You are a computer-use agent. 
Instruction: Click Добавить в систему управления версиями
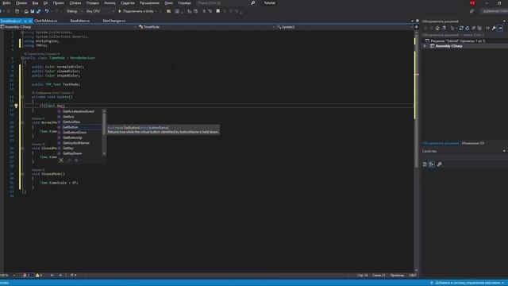pyautogui.click(x=468, y=283)
